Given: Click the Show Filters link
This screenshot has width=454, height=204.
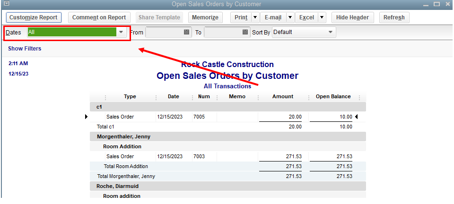Looking at the screenshot, I should click(25, 49).
